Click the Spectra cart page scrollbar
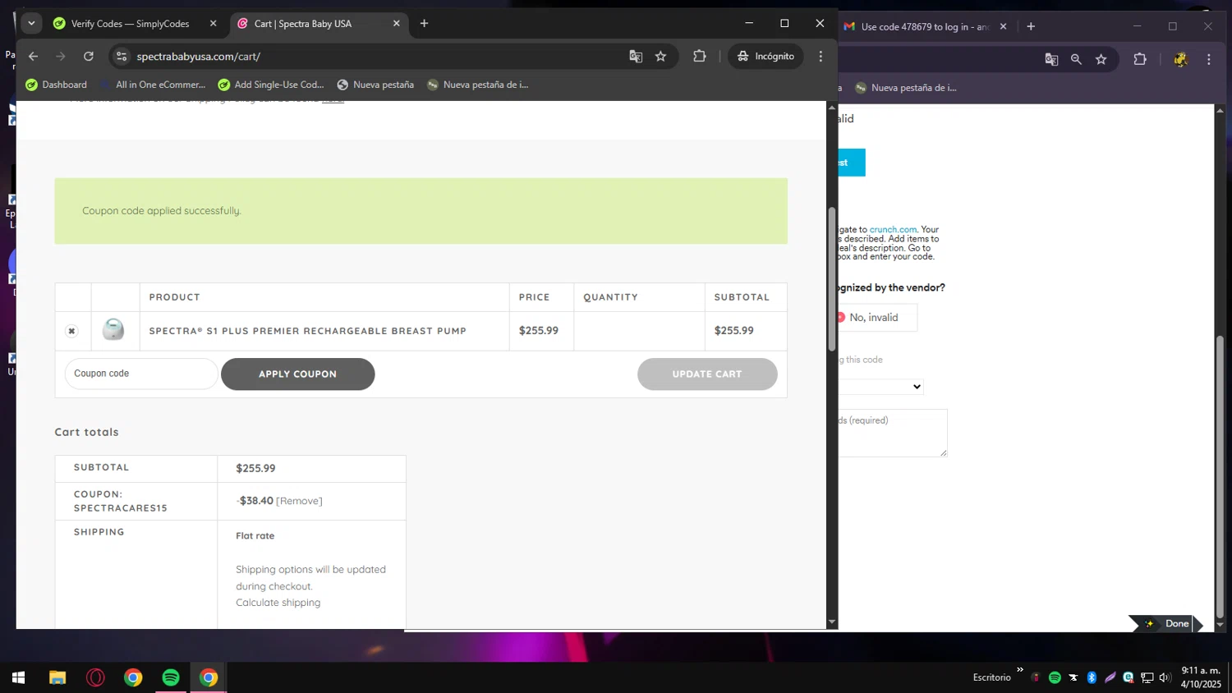 [x=831, y=279]
